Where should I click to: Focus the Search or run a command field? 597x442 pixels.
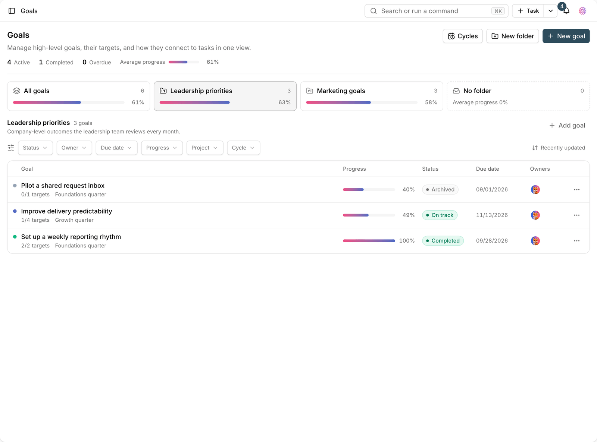click(436, 11)
